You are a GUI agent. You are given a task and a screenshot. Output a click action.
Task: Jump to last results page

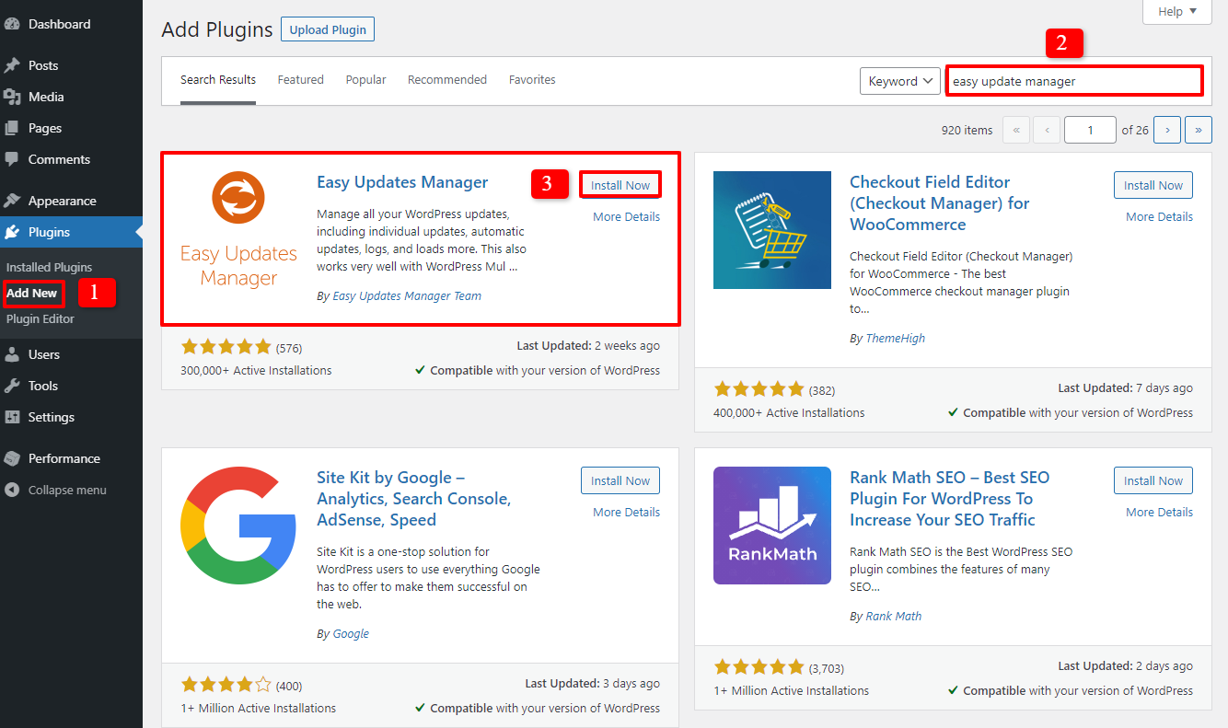point(1199,130)
